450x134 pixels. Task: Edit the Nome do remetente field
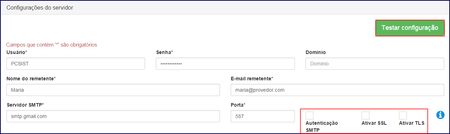click(113, 90)
